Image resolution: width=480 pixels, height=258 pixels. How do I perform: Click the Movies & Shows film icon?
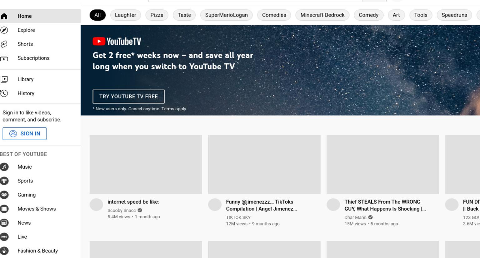click(x=4, y=209)
